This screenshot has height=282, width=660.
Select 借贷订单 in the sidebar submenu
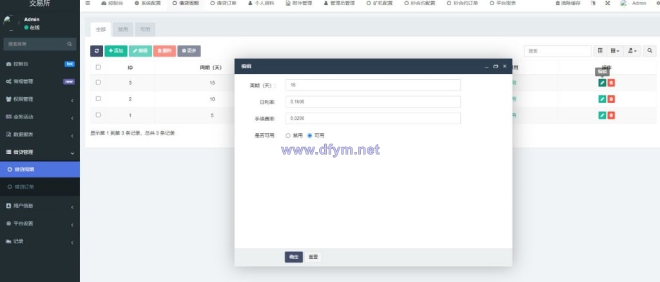click(x=39, y=187)
